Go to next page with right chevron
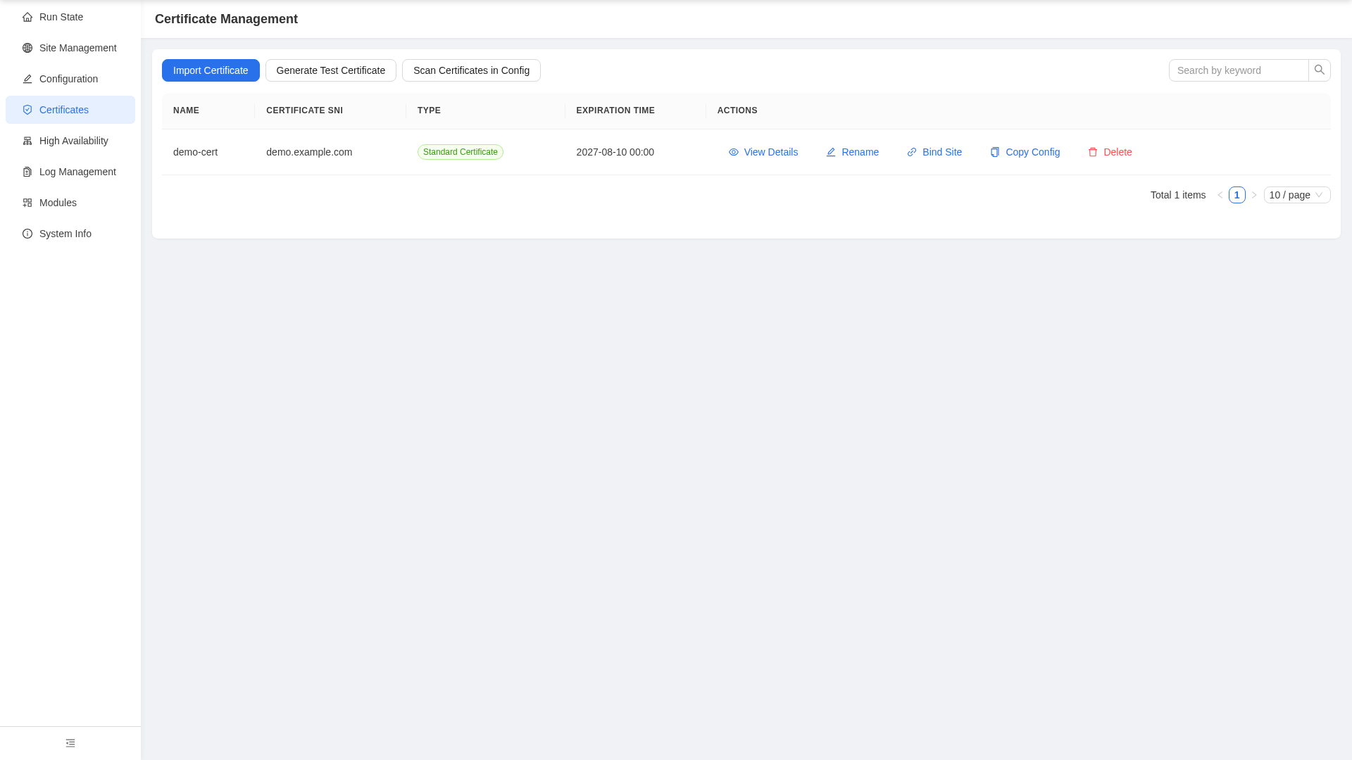This screenshot has height=760, width=1352. click(1254, 195)
